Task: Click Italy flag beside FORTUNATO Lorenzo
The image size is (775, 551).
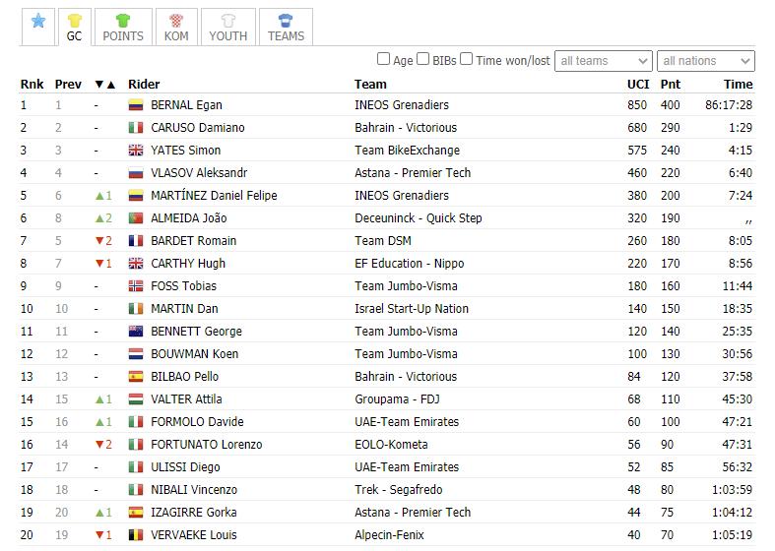Action: [136, 445]
